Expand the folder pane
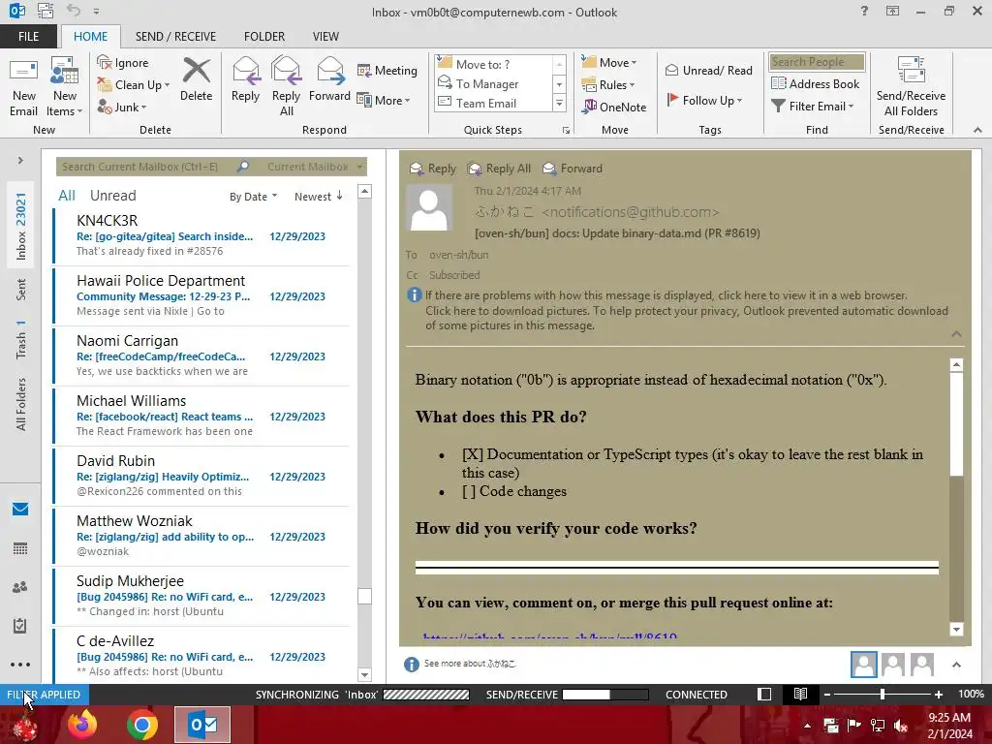Image resolution: width=992 pixels, height=744 pixels. [x=20, y=161]
